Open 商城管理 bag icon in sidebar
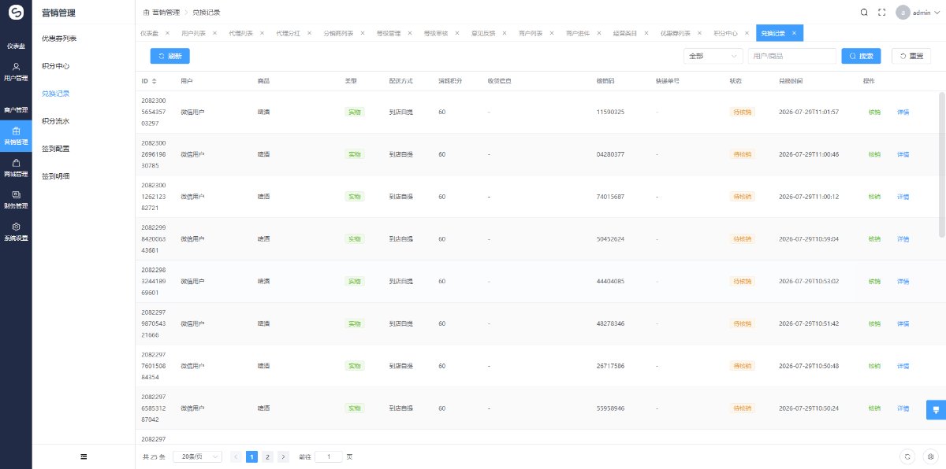The height and width of the screenshot is (469, 946). tap(16, 163)
